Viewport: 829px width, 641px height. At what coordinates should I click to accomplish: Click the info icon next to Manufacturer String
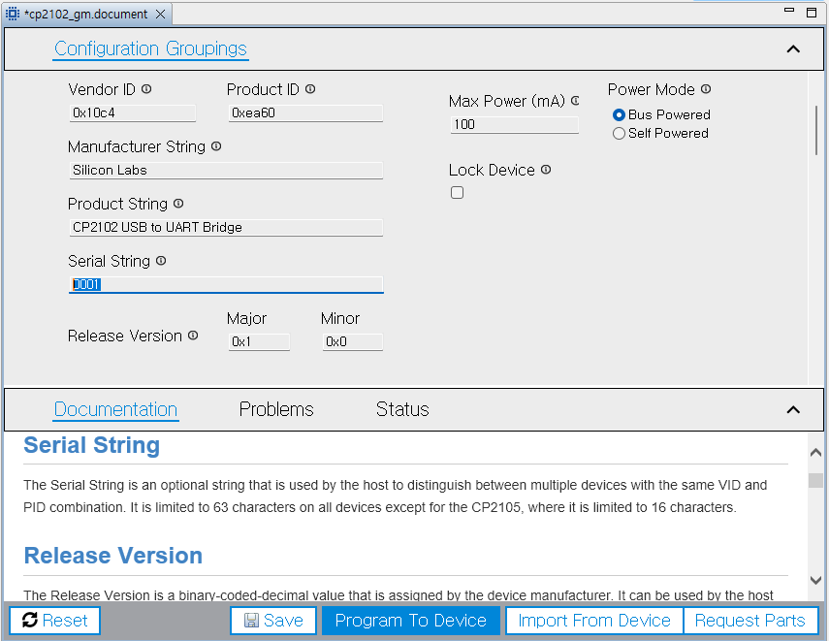click(216, 146)
